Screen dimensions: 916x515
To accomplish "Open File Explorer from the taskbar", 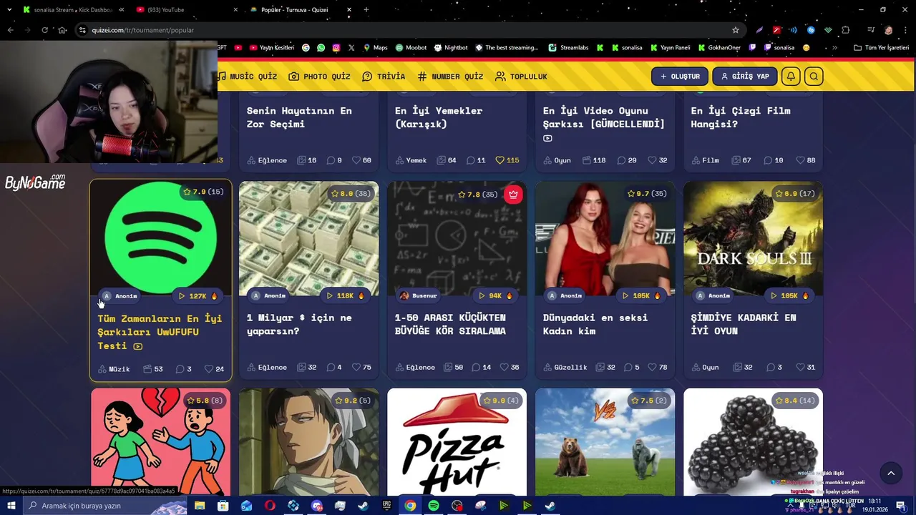I will click(200, 506).
